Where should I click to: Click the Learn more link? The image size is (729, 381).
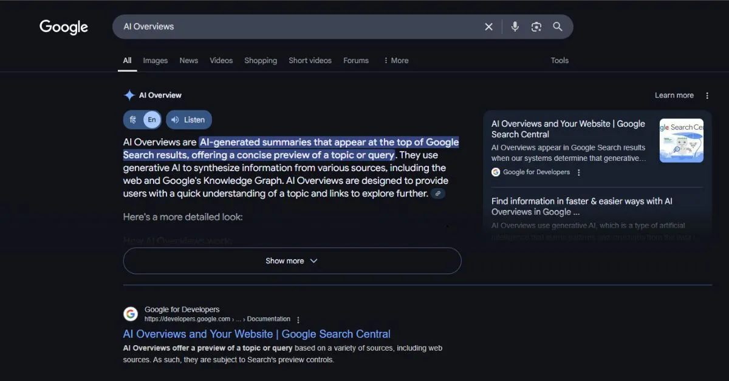(674, 95)
